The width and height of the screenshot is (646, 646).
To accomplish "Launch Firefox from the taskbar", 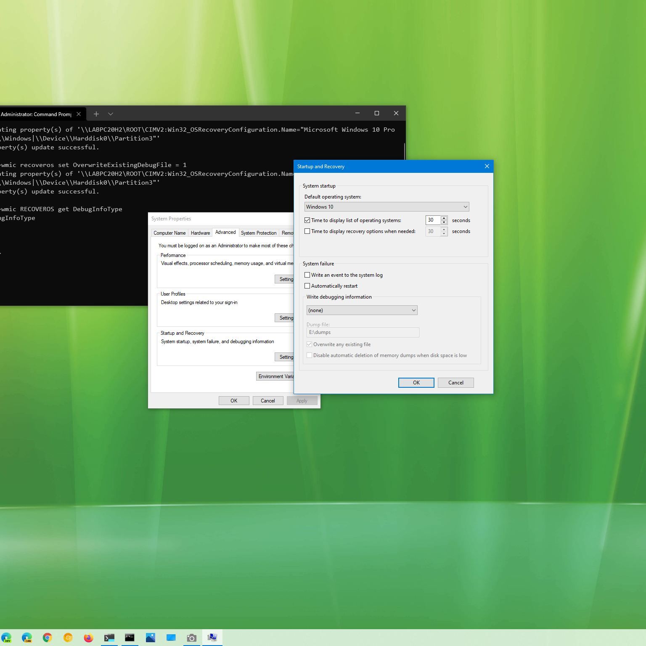I will point(88,638).
